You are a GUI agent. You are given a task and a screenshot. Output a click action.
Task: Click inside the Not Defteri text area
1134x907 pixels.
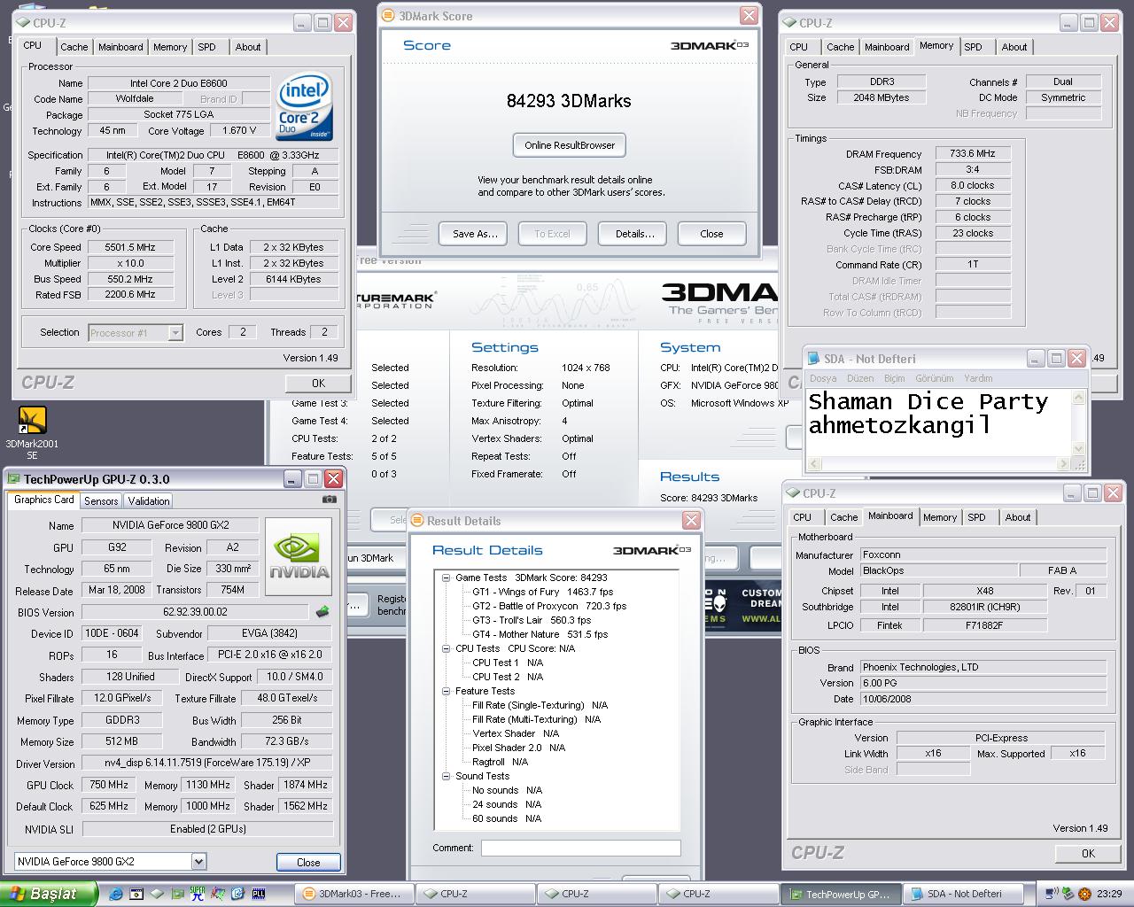[x=939, y=423]
